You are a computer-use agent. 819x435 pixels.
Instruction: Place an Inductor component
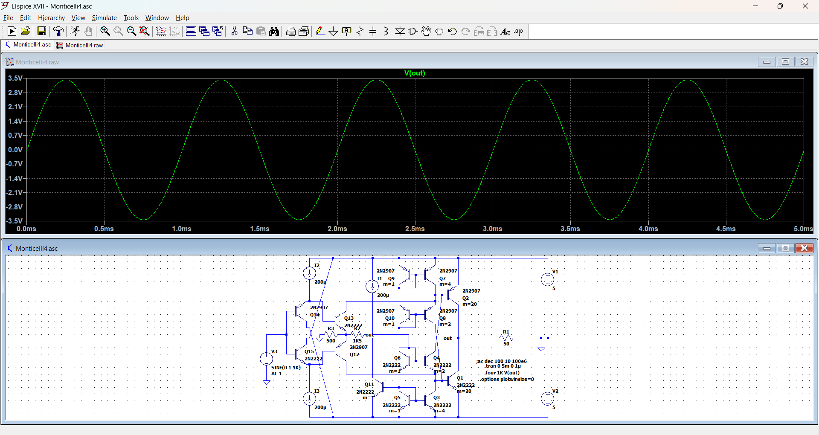[x=386, y=31]
